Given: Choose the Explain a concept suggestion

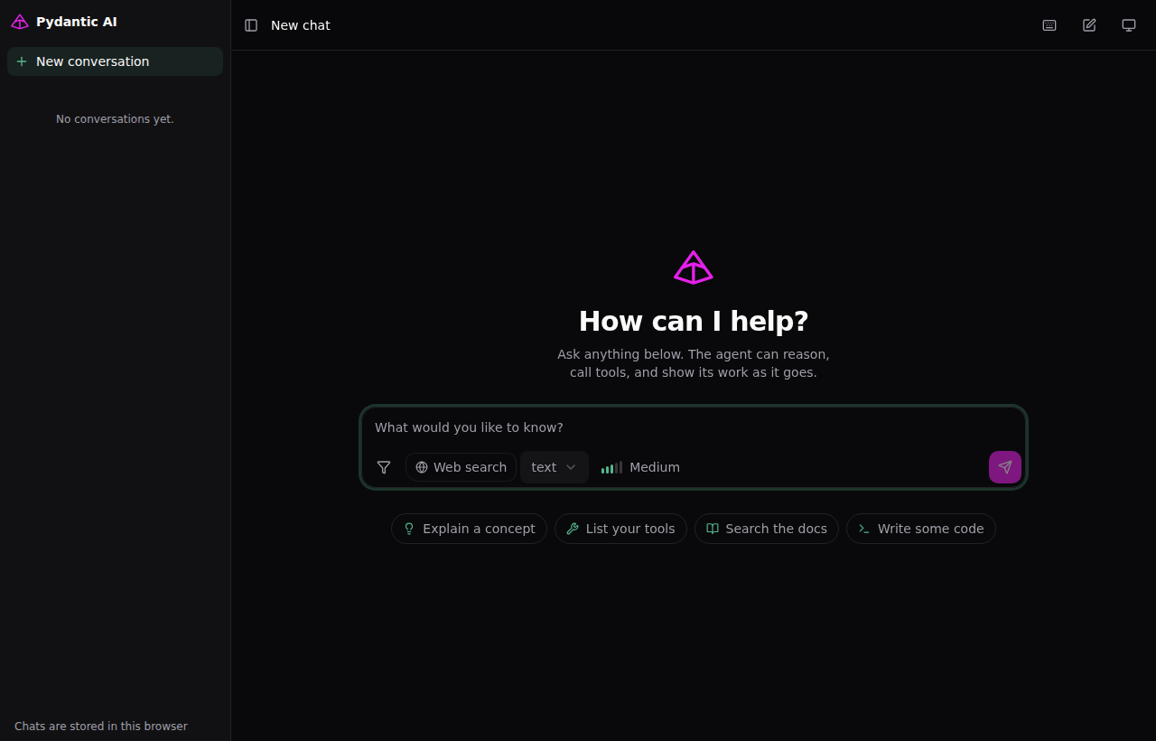Looking at the screenshot, I should (469, 529).
